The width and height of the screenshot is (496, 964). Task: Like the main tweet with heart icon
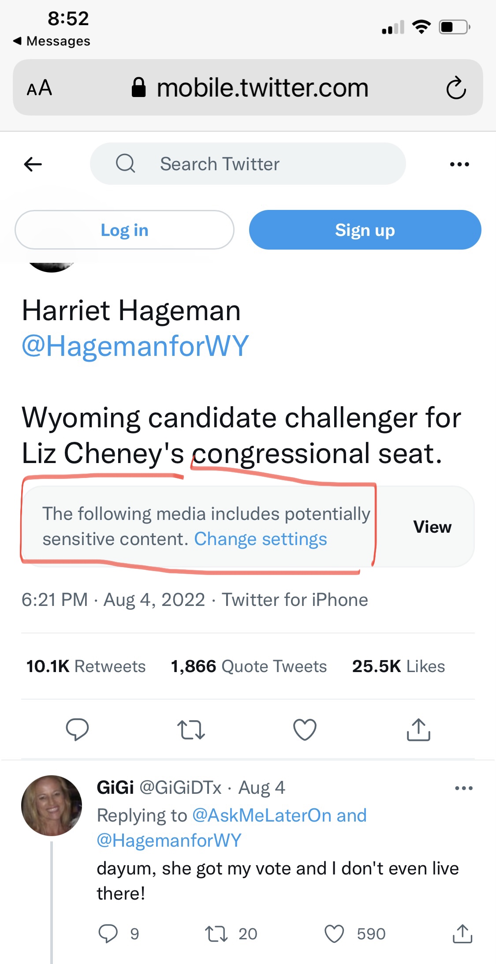tap(305, 729)
